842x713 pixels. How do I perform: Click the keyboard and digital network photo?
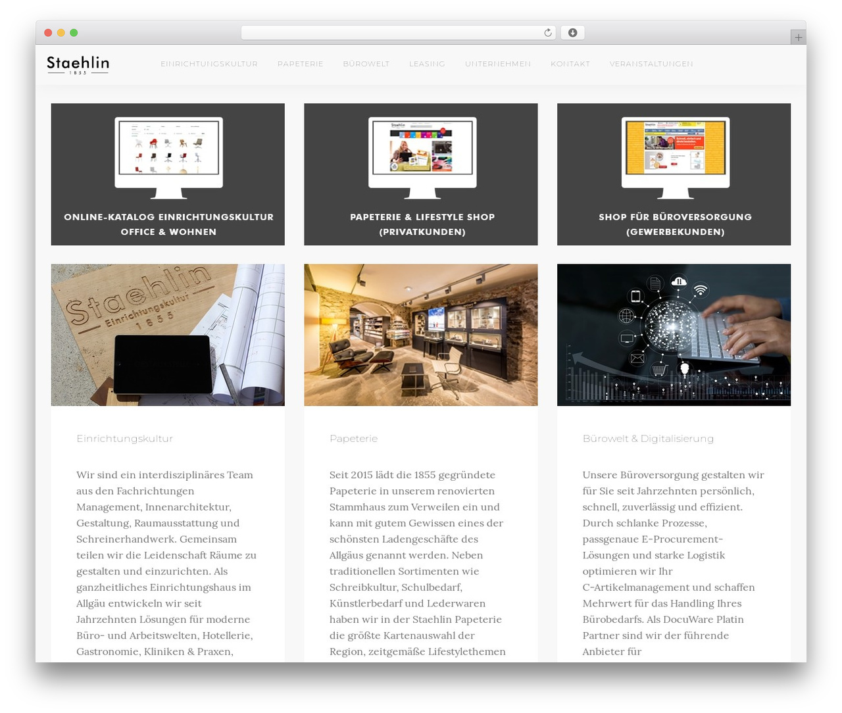click(674, 335)
